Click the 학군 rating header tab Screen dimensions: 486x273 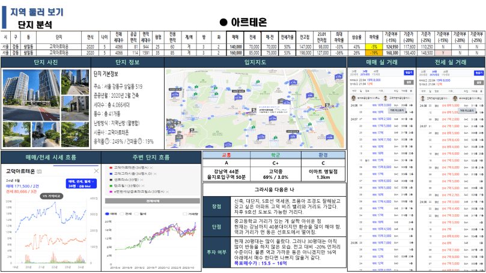(x=275, y=155)
